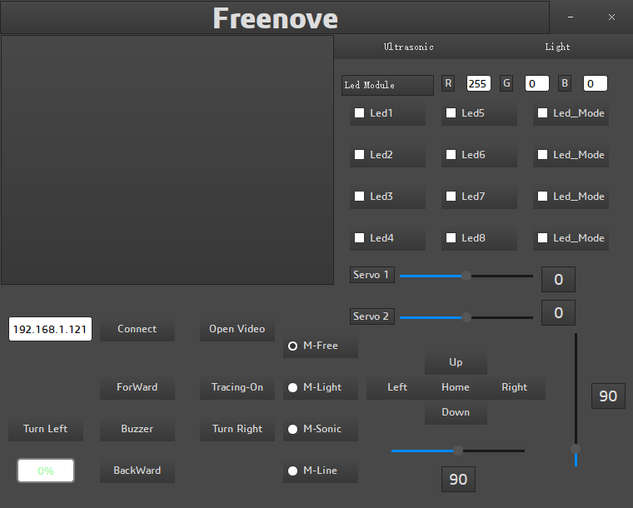Click the video display area
The image size is (633, 508).
pos(167,160)
